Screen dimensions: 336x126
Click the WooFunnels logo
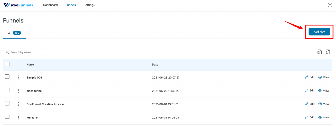[x=18, y=5]
